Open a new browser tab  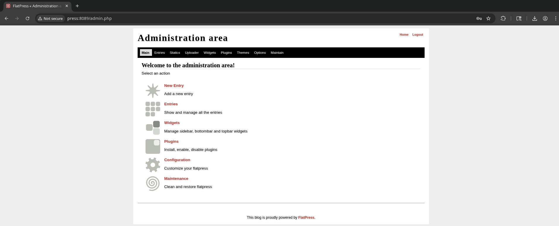(77, 6)
